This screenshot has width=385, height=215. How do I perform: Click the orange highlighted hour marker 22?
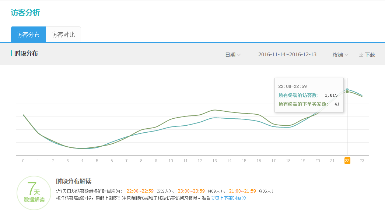pos(347,160)
